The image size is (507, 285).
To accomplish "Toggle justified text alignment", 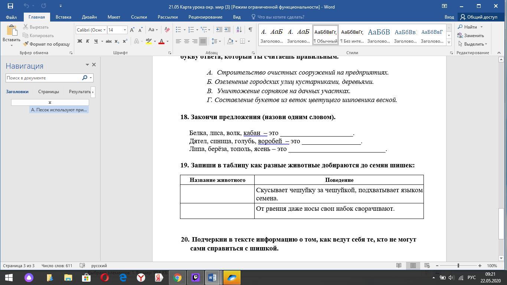I will coord(203,41).
